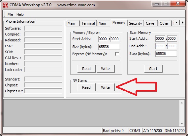Open the File menu
Viewport: 188px width, 136px height.
coord(10,14)
